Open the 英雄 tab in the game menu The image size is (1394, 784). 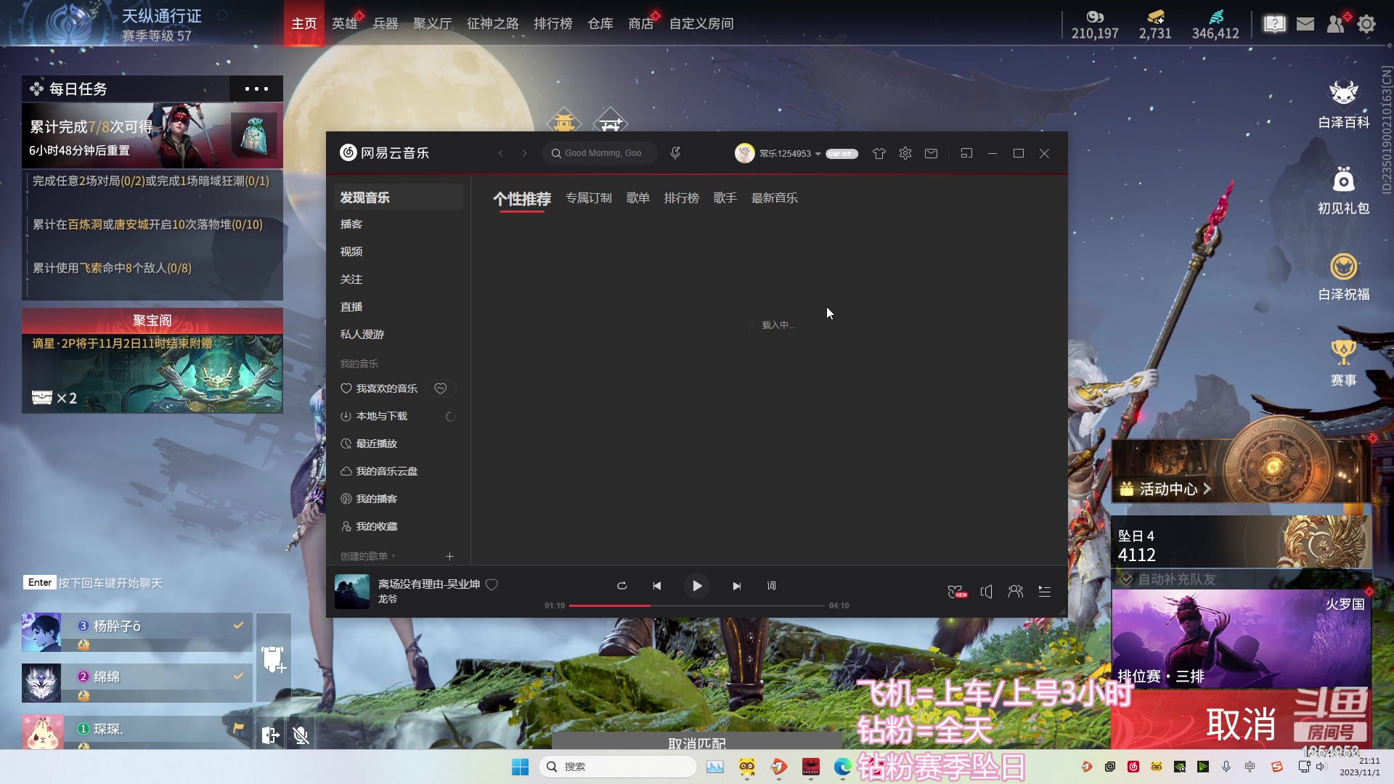click(345, 23)
